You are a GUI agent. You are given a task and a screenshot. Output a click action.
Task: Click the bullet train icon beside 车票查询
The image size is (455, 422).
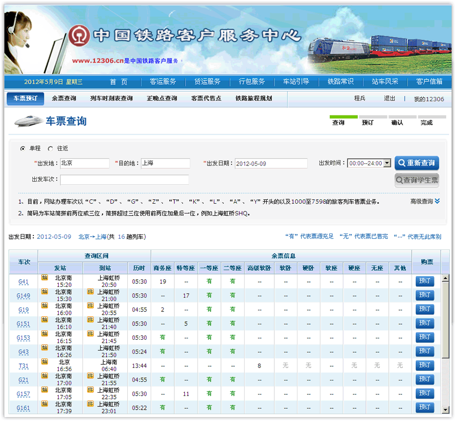[29, 121]
